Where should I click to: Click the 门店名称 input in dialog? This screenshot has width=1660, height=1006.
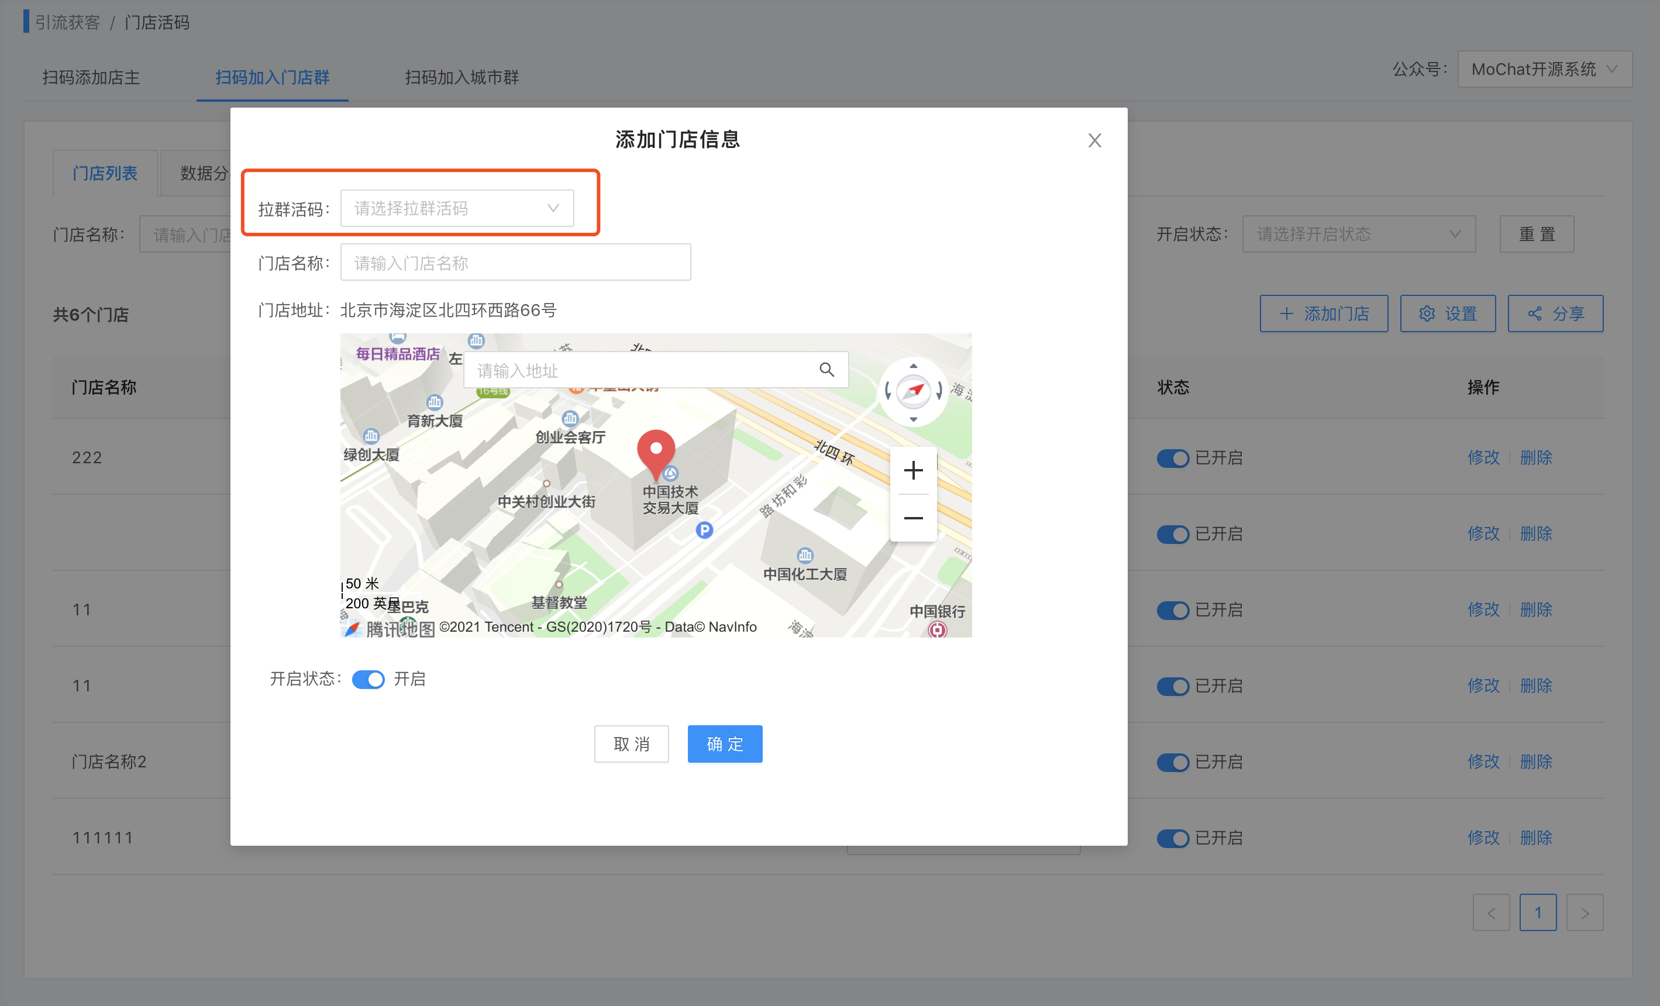pos(515,263)
